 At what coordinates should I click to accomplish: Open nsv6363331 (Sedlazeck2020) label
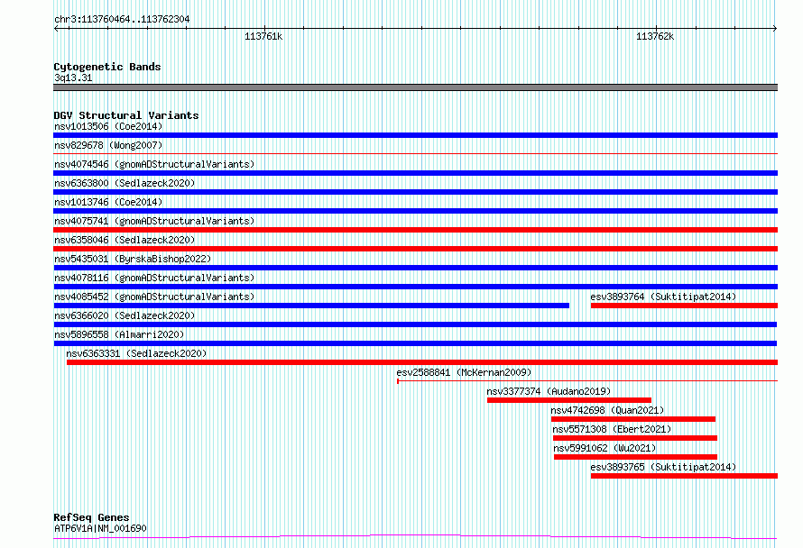pos(136,353)
